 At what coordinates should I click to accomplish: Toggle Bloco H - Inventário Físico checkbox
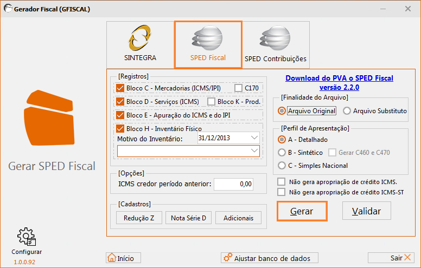click(x=120, y=129)
